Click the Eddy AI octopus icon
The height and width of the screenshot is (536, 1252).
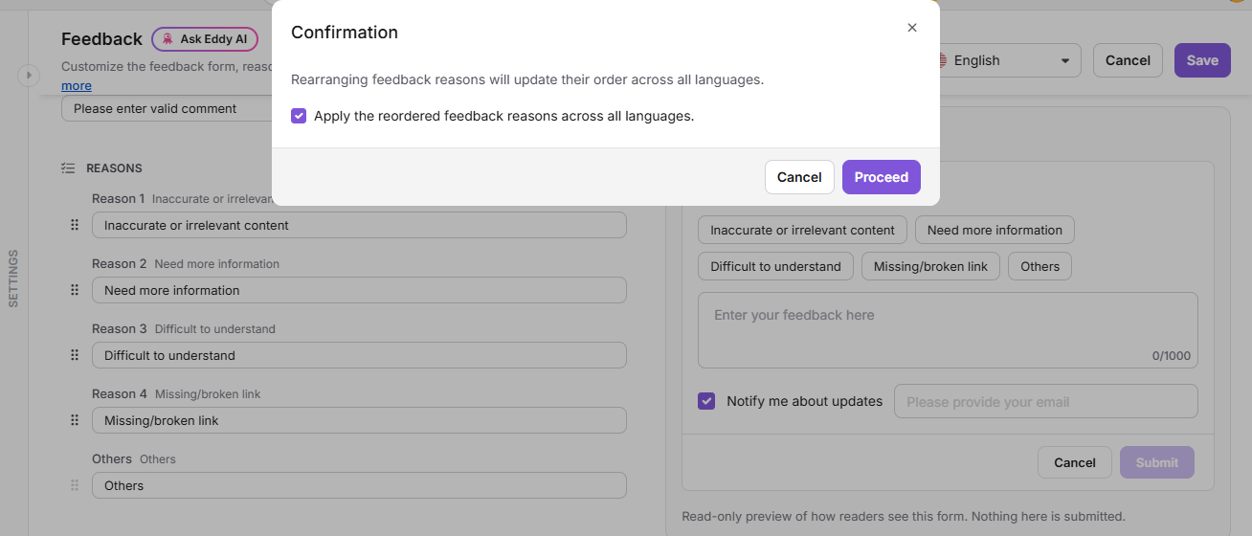[168, 39]
